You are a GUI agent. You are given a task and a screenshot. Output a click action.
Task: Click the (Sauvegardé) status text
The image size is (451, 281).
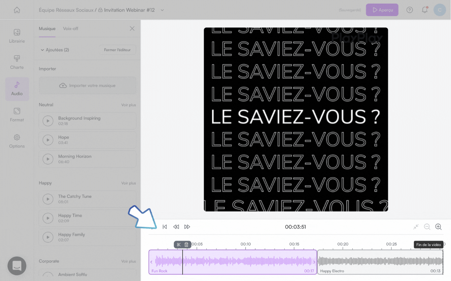click(350, 10)
